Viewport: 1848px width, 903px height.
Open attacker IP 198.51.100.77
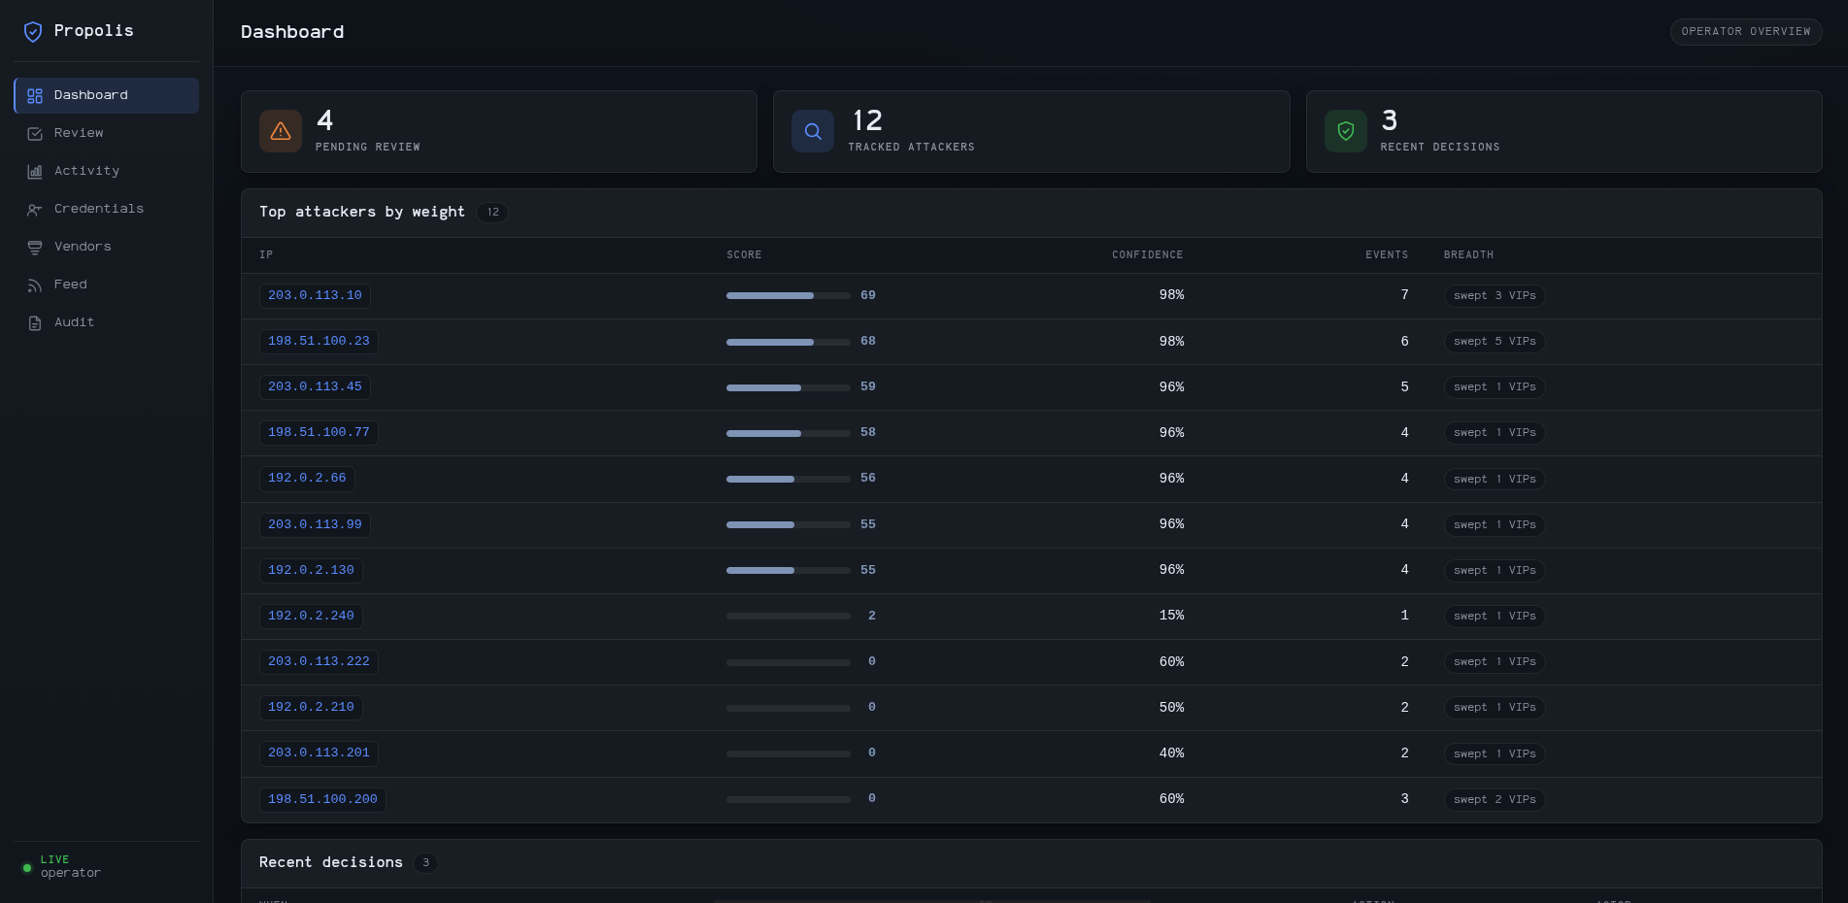(x=319, y=432)
